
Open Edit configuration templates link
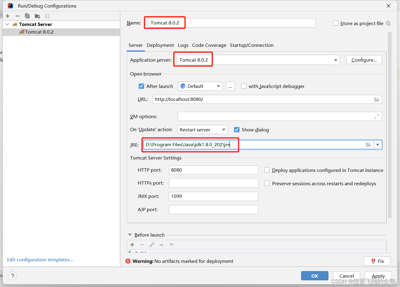(x=40, y=260)
